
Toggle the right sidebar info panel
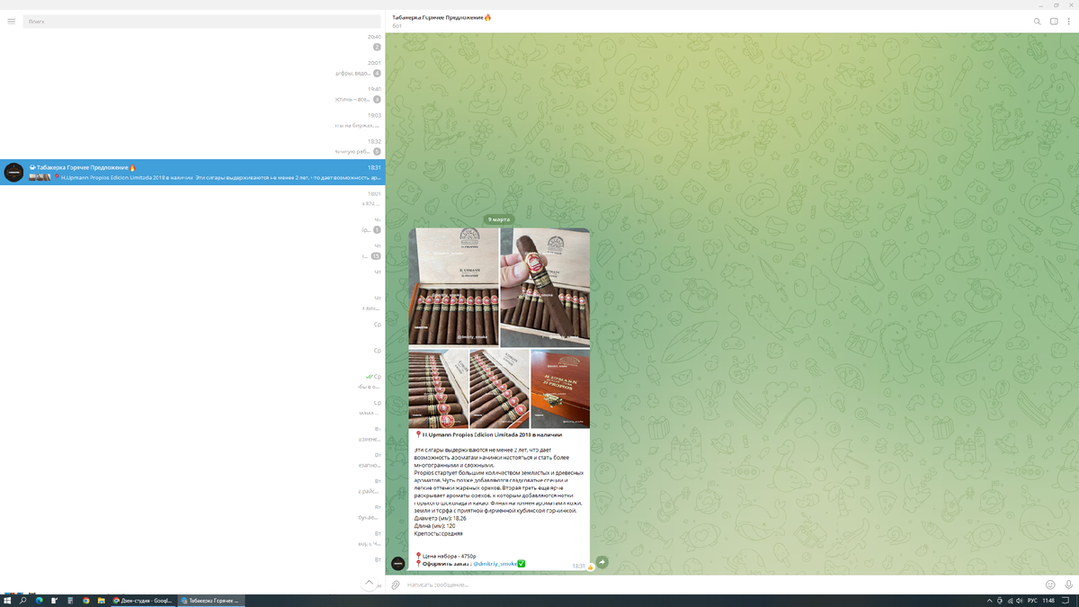coord(1054,21)
